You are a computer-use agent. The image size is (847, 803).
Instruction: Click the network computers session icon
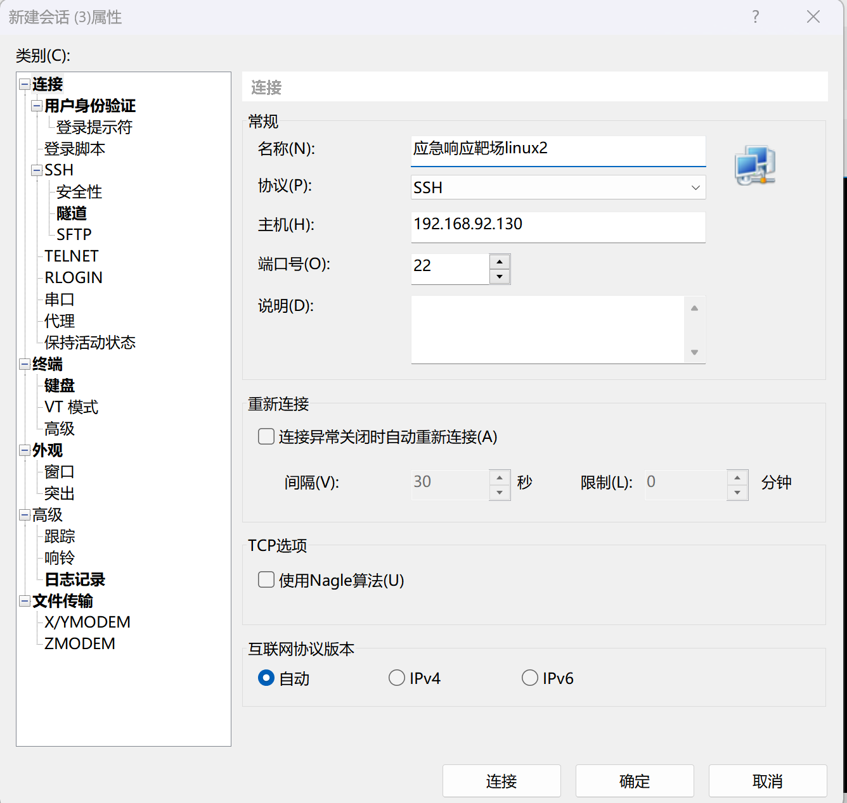point(755,165)
